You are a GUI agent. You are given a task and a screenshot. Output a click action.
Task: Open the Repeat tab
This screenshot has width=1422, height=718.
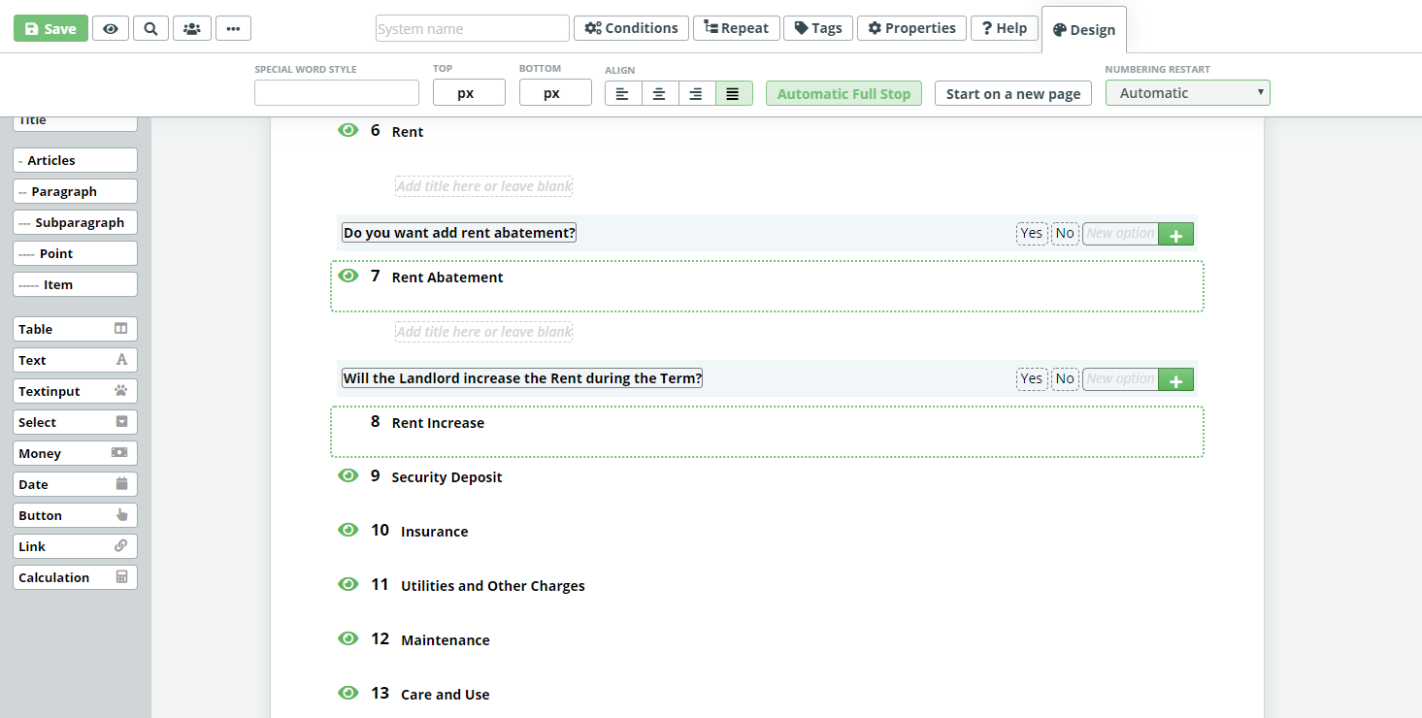point(737,28)
